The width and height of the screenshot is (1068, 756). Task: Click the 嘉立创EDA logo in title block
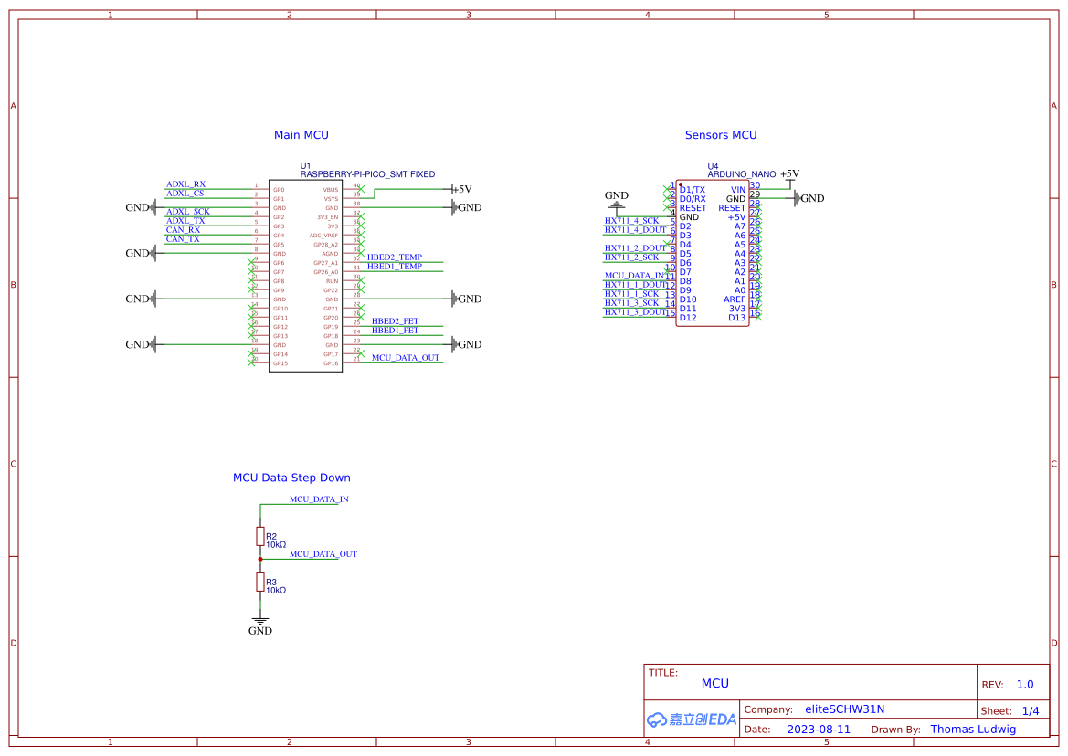[x=690, y=719]
